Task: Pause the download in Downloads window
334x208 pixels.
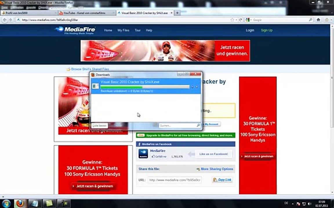Action: click(x=193, y=87)
